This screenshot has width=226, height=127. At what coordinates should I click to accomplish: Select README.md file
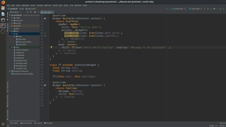point(20,66)
